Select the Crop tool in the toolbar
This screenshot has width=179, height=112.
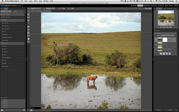pos(28,14)
